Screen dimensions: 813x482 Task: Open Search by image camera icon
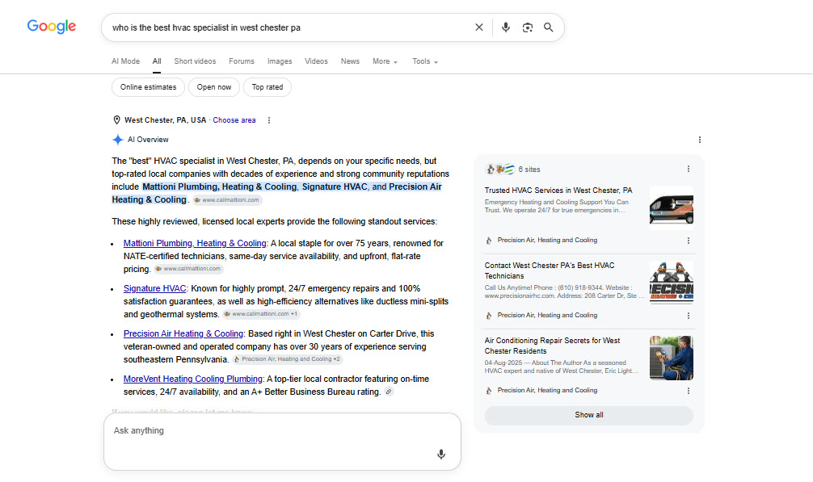point(527,27)
